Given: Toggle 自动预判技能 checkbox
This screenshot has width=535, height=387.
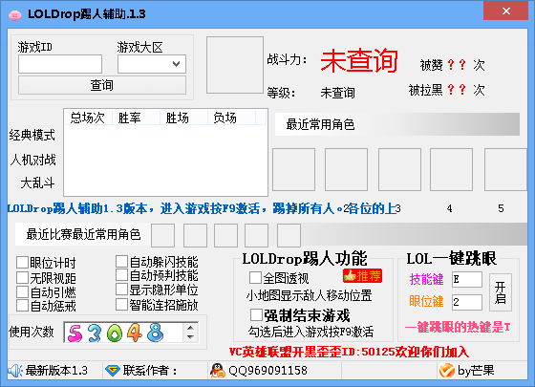Looking at the screenshot, I should pyautogui.click(x=121, y=275).
